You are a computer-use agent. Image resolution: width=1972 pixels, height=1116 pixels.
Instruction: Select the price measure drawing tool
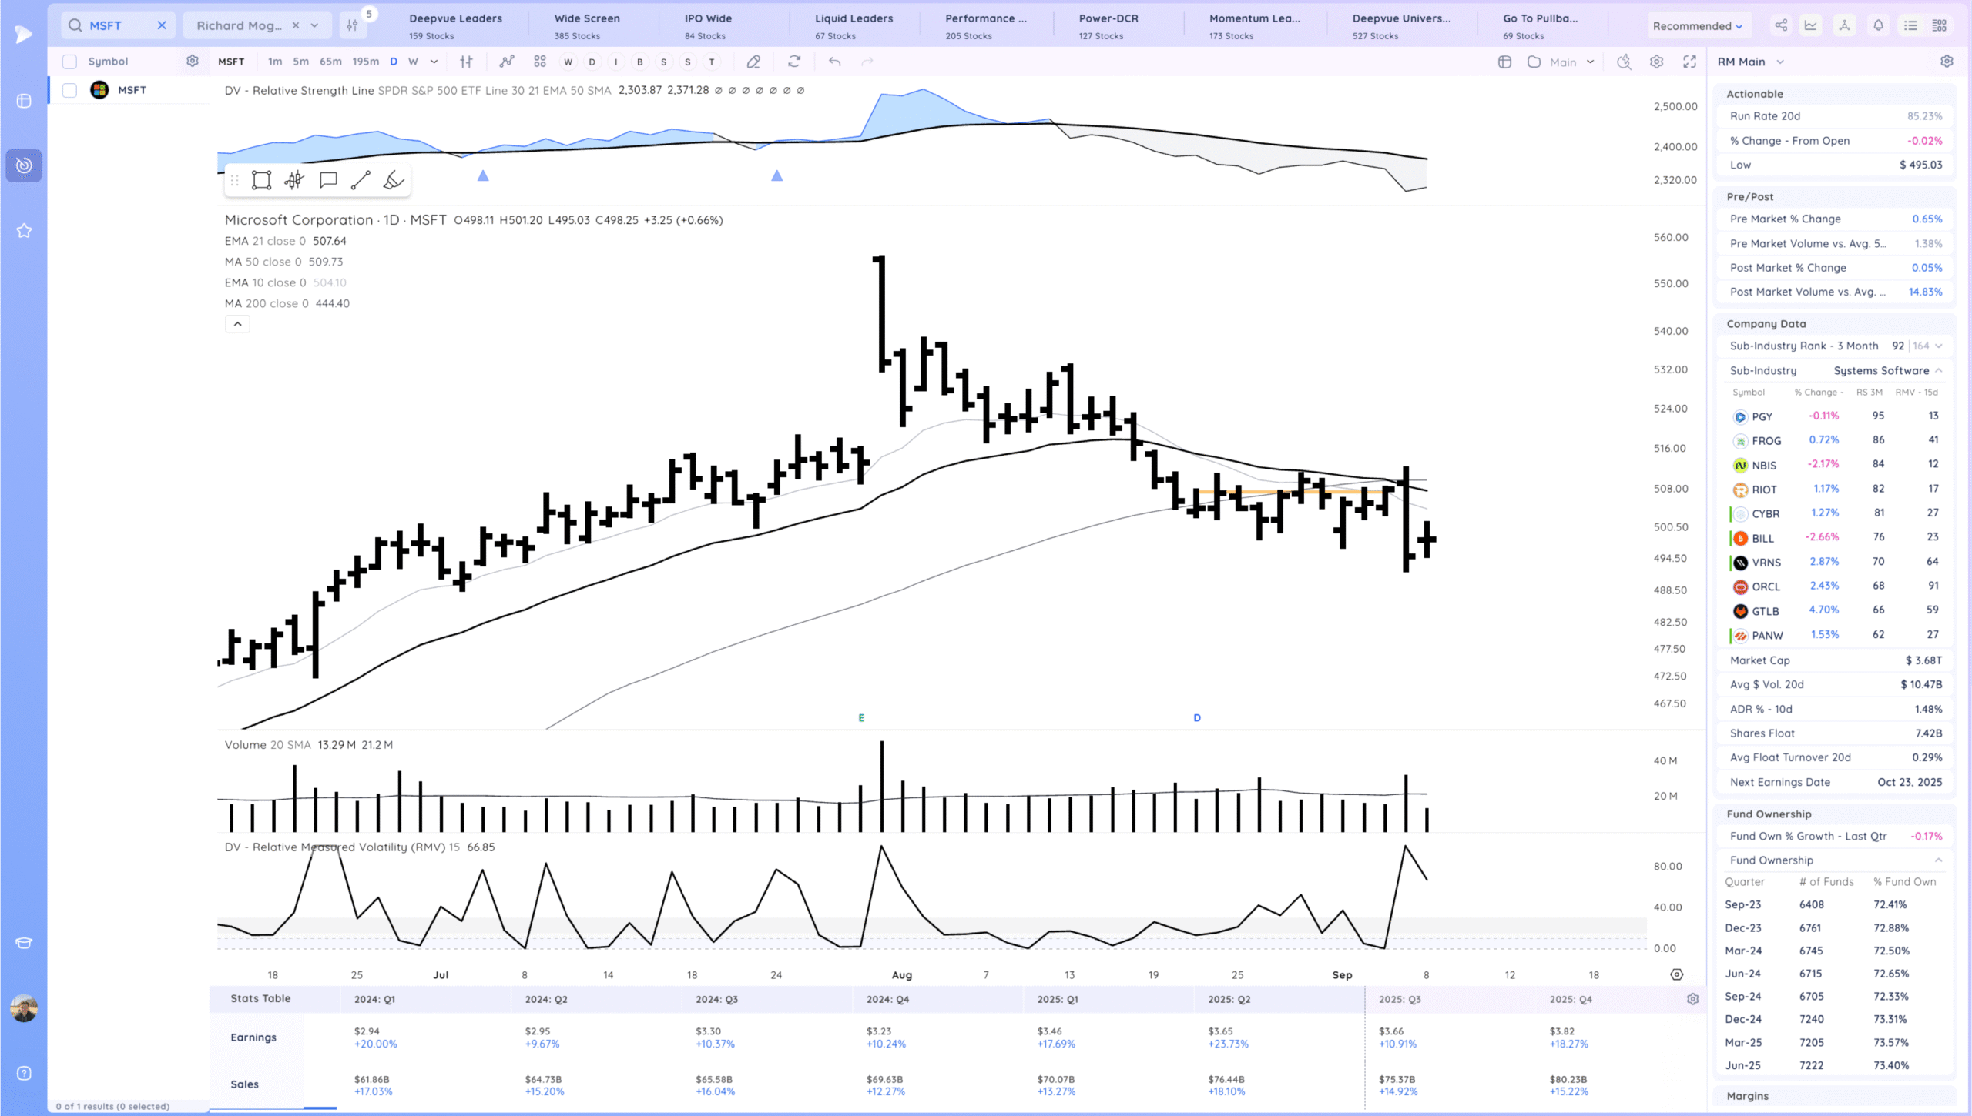294,180
